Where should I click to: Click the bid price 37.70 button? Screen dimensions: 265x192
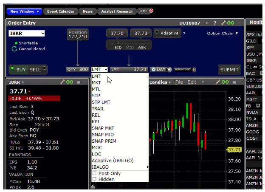[117, 33]
